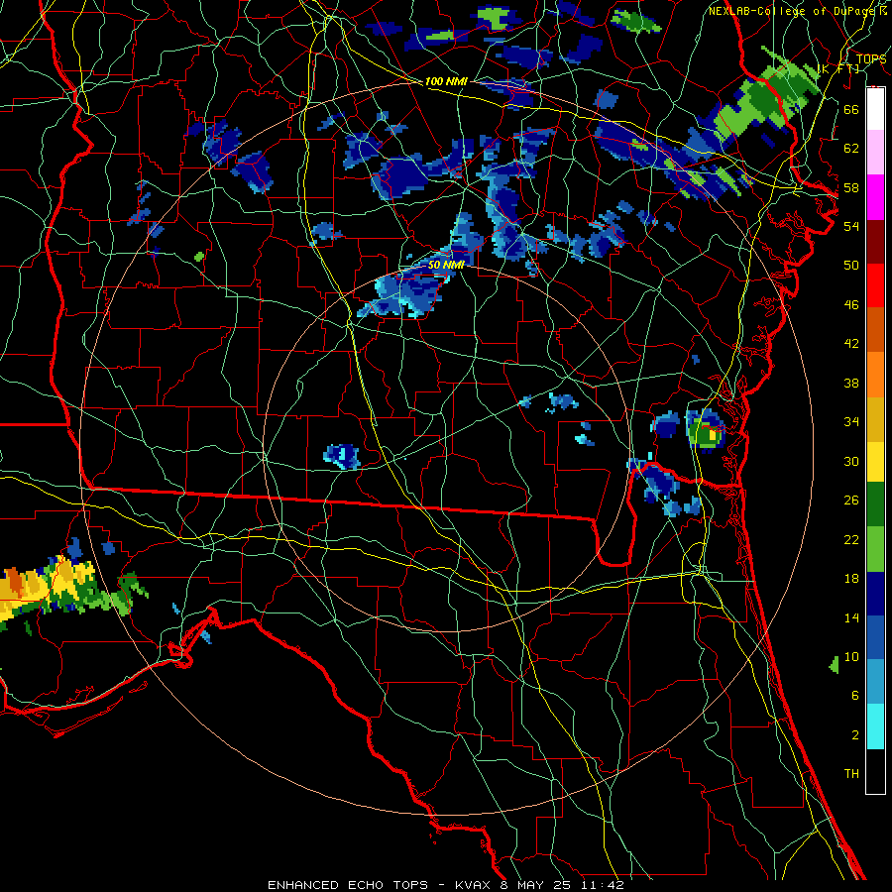Click the "10" legend value

[x=851, y=657]
